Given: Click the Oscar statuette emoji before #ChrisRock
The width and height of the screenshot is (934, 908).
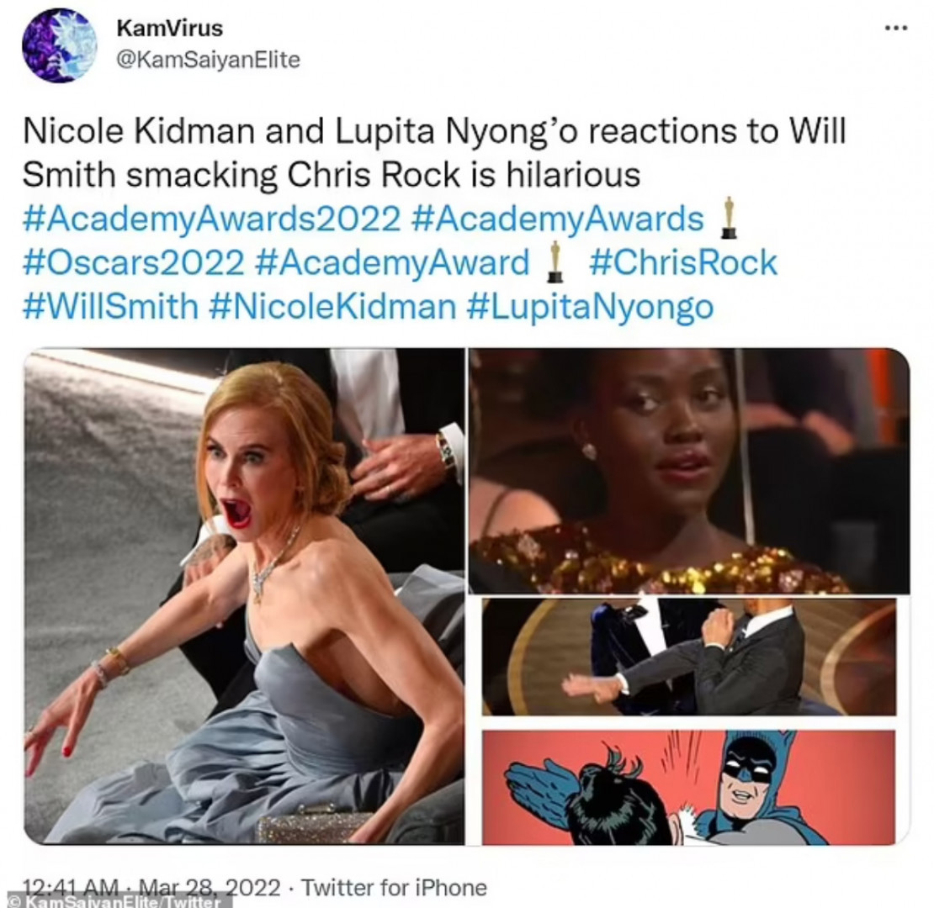Looking at the screenshot, I should click(x=555, y=261).
